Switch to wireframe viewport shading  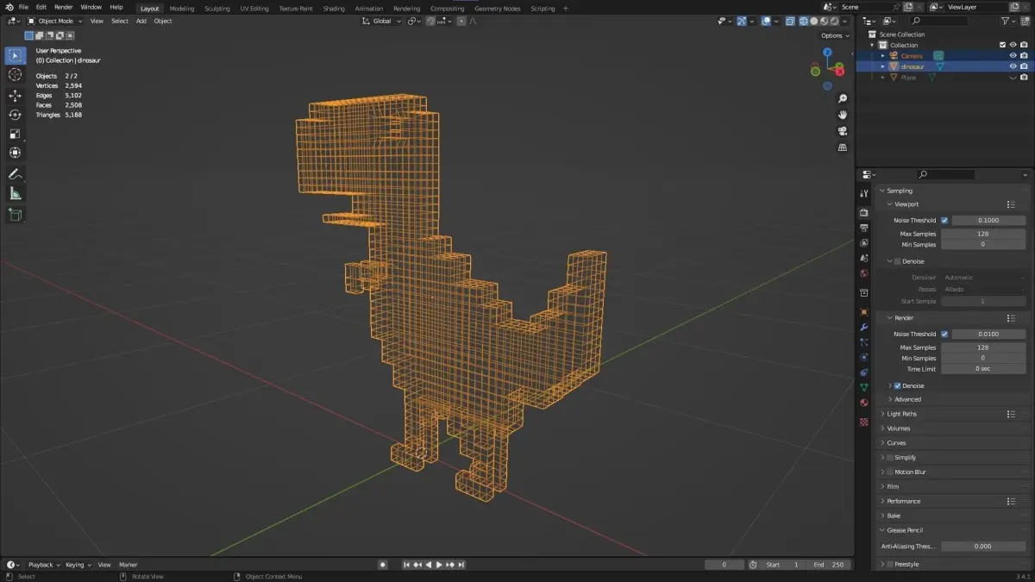coord(804,21)
